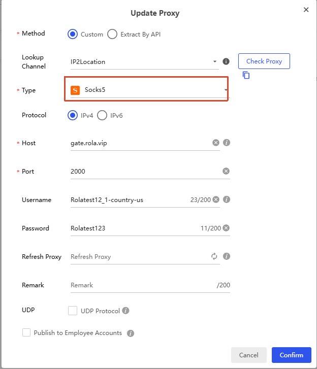Check Publish to Employee Accounts
This screenshot has height=369, width=317.
coord(26,332)
